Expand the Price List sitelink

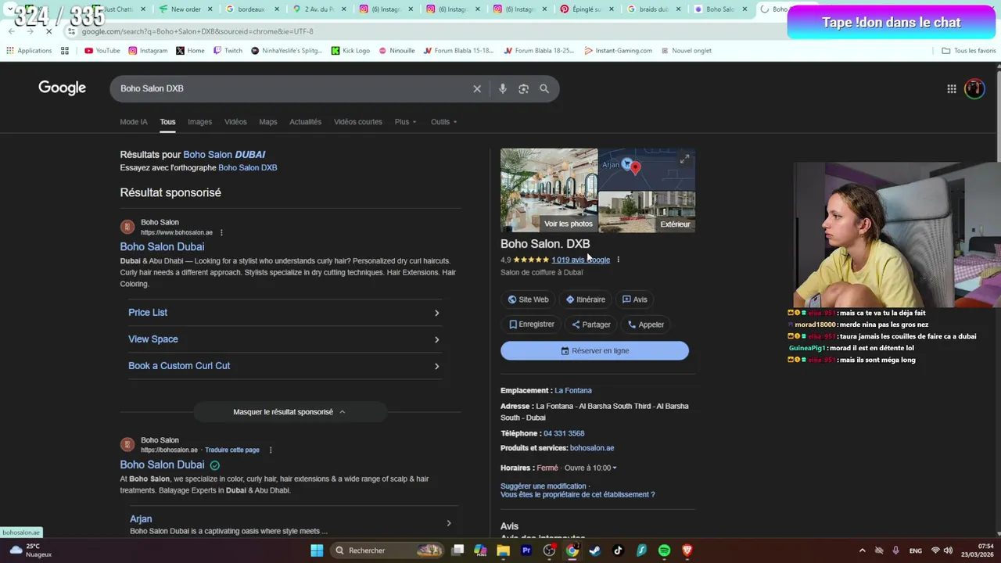[285, 313]
